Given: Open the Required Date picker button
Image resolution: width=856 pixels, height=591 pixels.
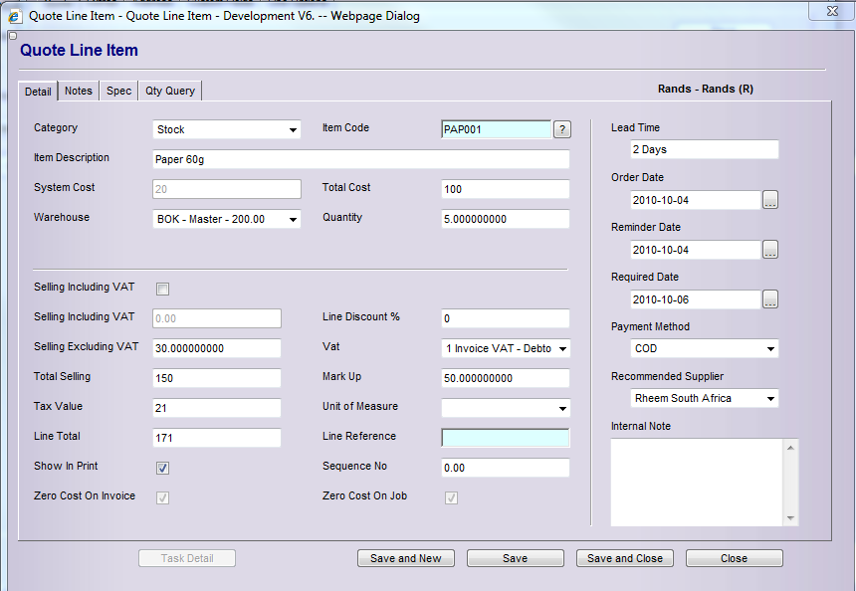Looking at the screenshot, I should click(x=770, y=299).
